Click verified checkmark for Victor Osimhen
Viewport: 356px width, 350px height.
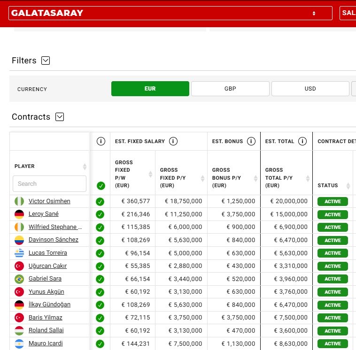[100, 202]
